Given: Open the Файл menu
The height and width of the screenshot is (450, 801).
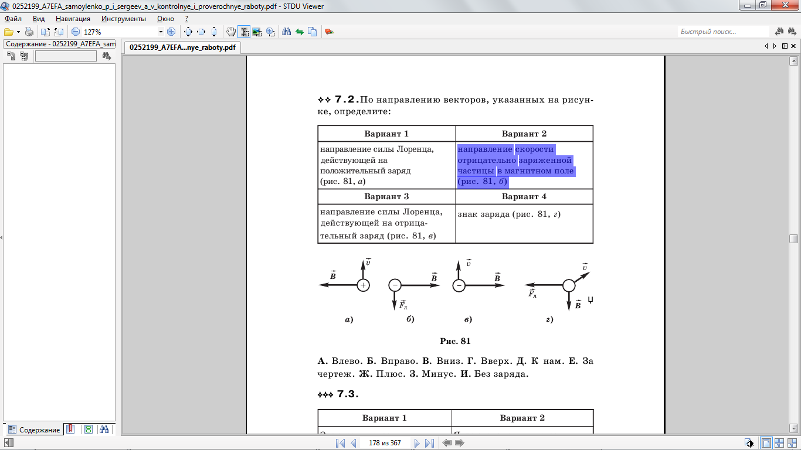Looking at the screenshot, I should pyautogui.click(x=13, y=19).
